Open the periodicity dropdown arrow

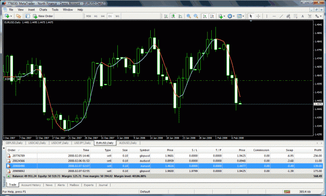[234, 16]
